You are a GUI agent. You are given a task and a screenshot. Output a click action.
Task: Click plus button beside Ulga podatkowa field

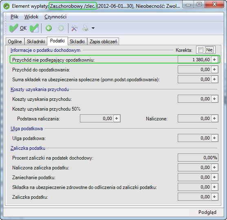click(x=214, y=138)
